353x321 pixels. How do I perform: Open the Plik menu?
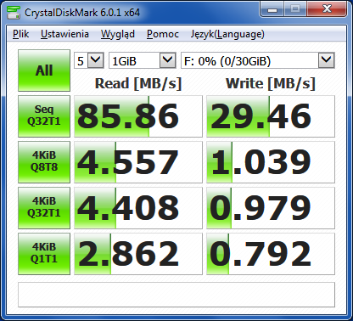coord(20,34)
